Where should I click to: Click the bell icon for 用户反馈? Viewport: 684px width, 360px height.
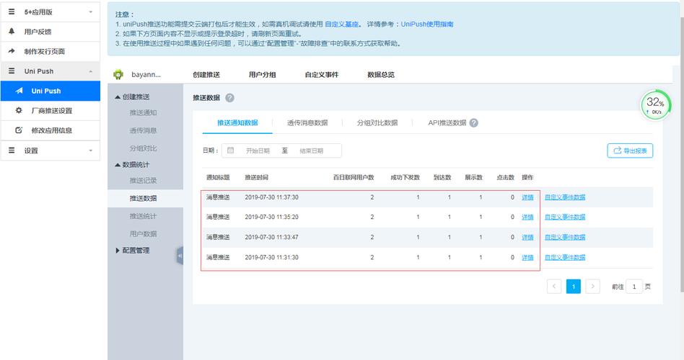click(12, 32)
